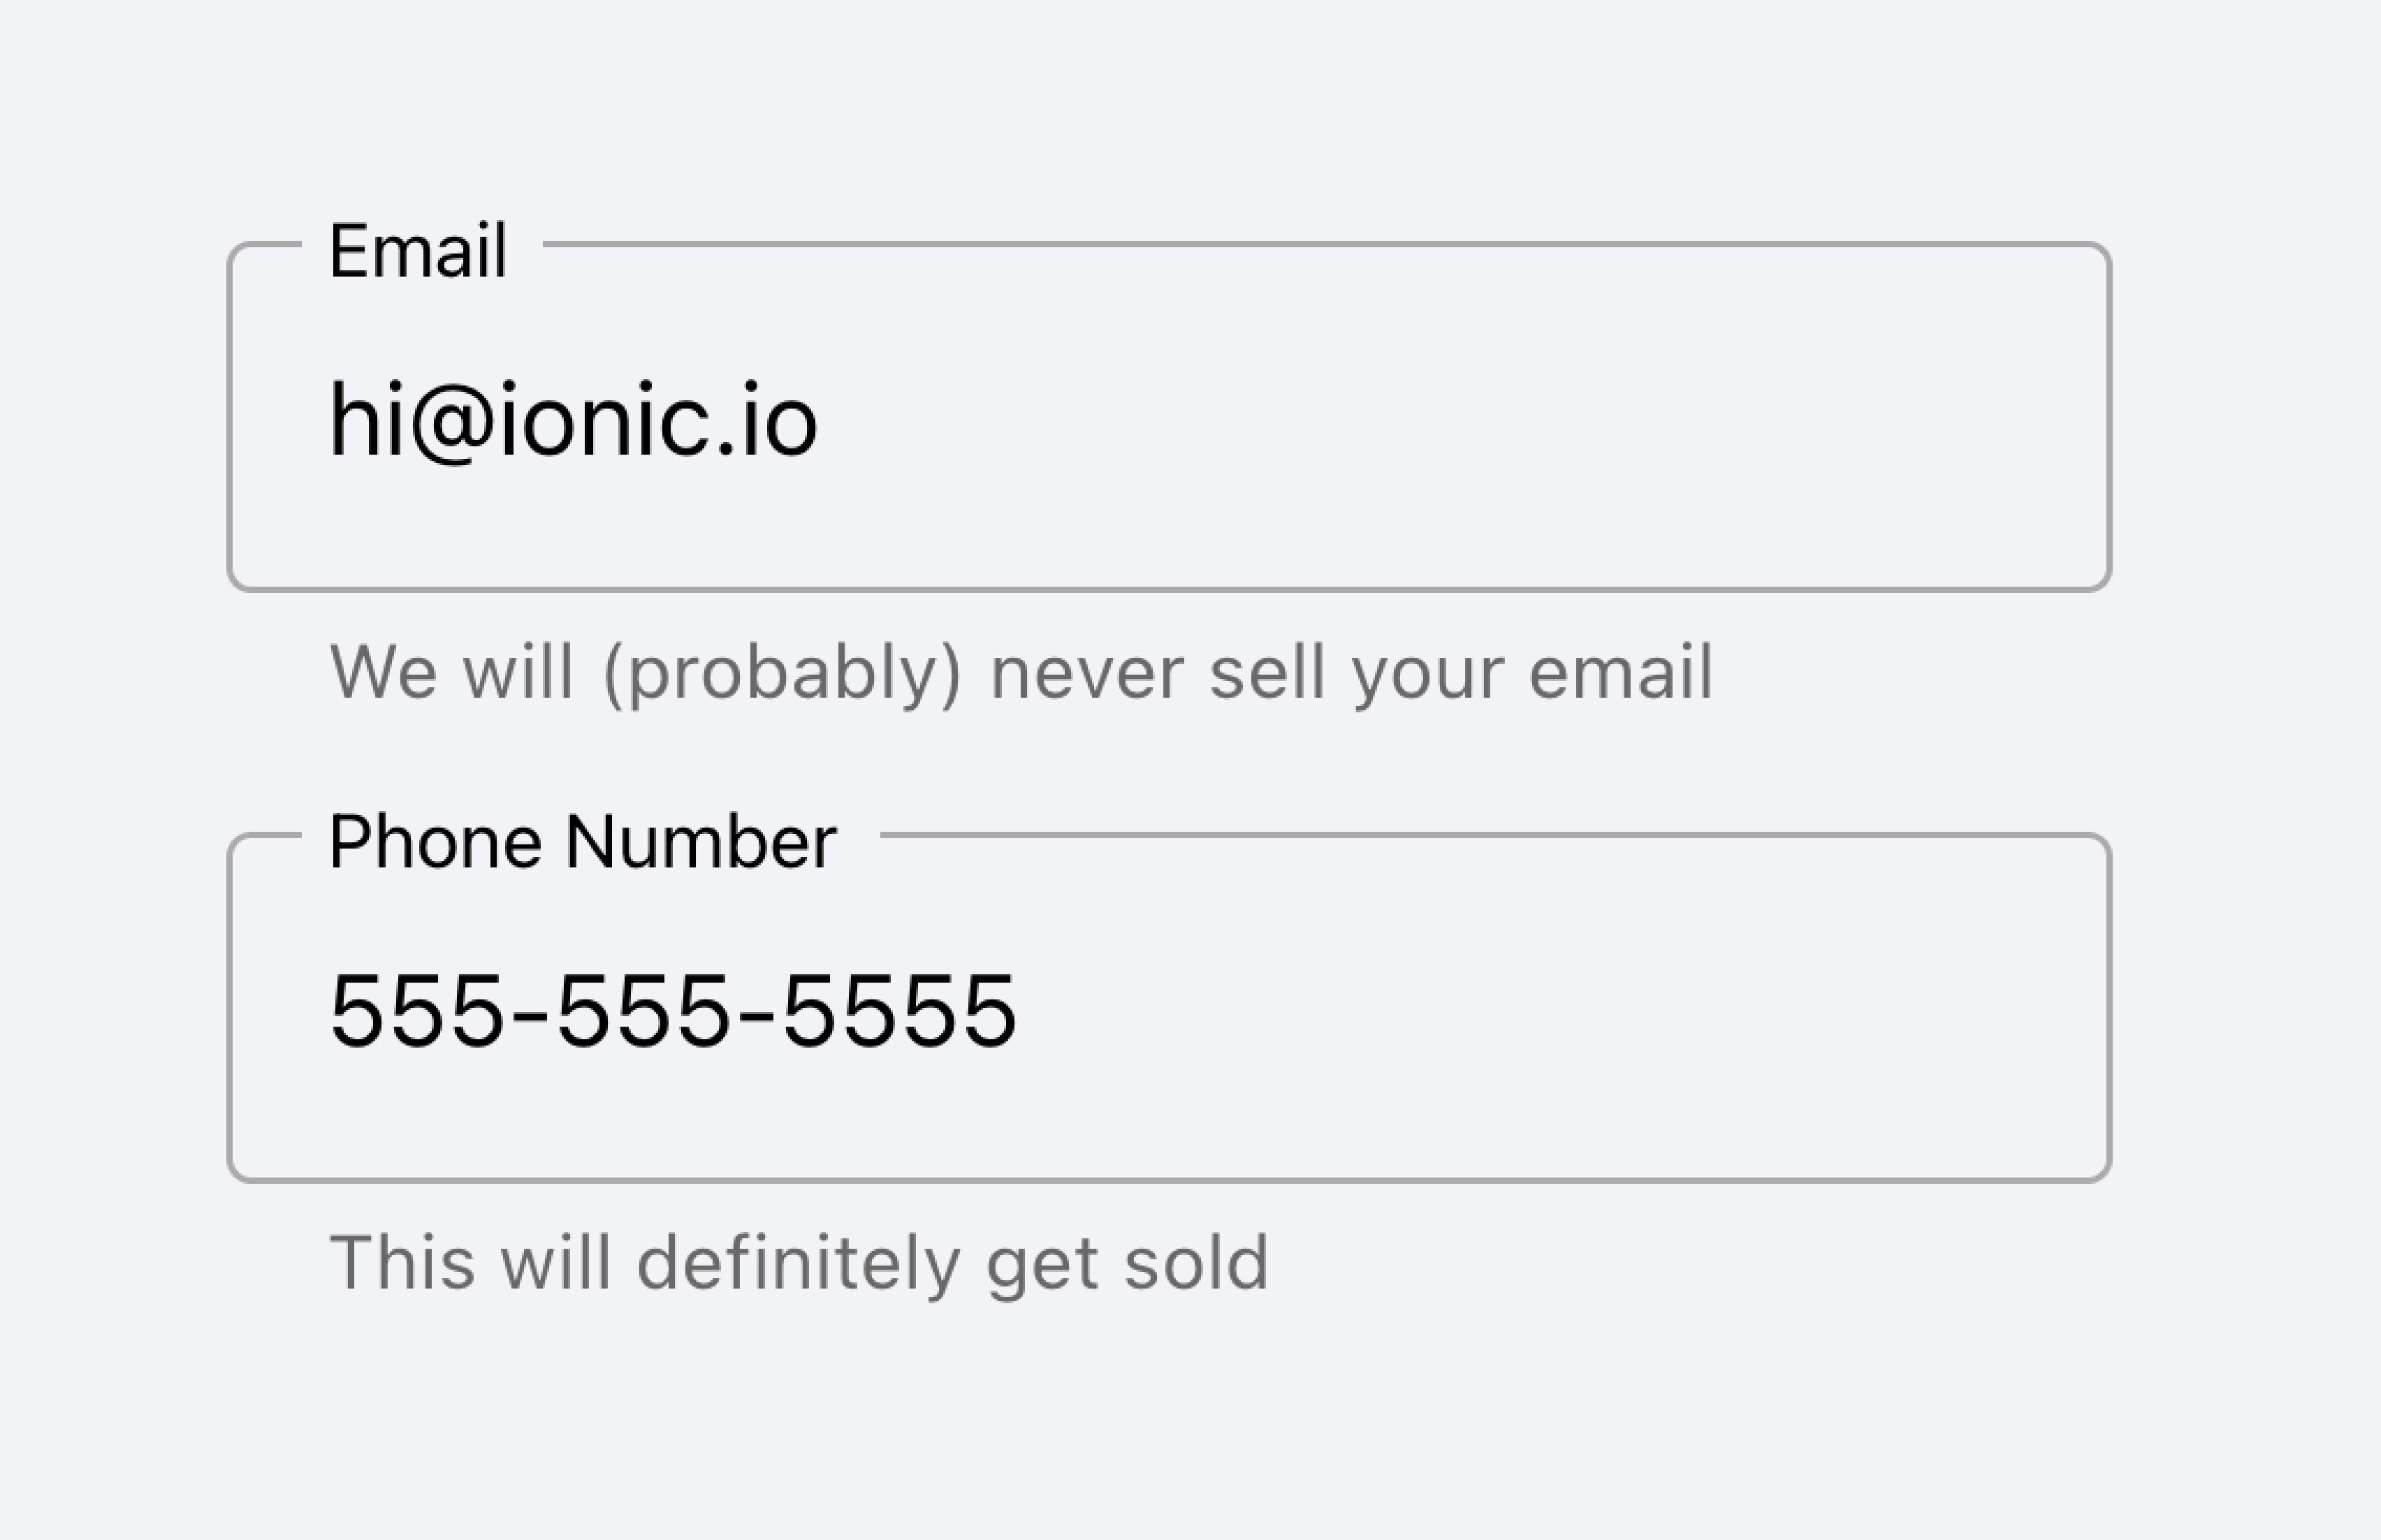This screenshot has width=2381, height=1540.
Task: Click the 'Email' floating label
Action: click(x=418, y=251)
